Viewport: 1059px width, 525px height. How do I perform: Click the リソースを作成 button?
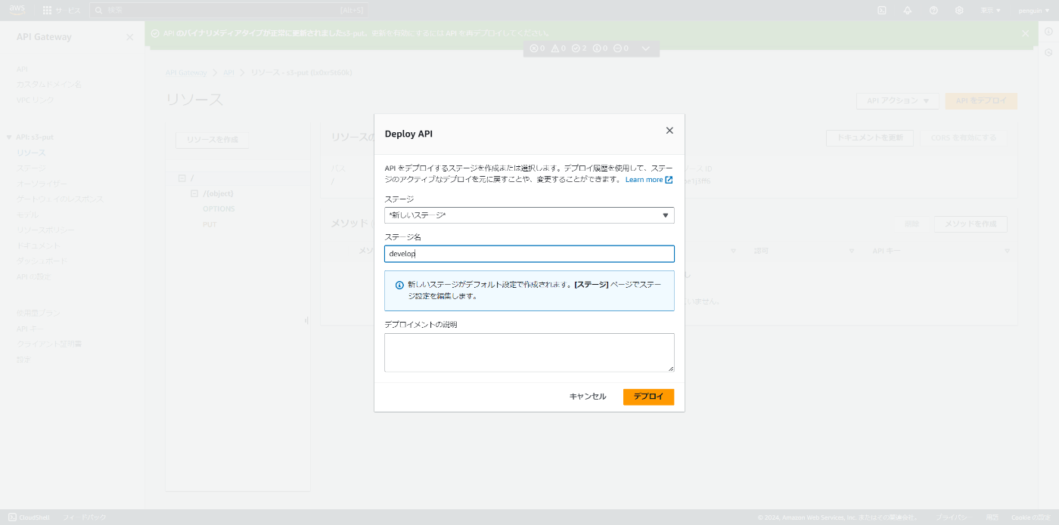(x=212, y=141)
